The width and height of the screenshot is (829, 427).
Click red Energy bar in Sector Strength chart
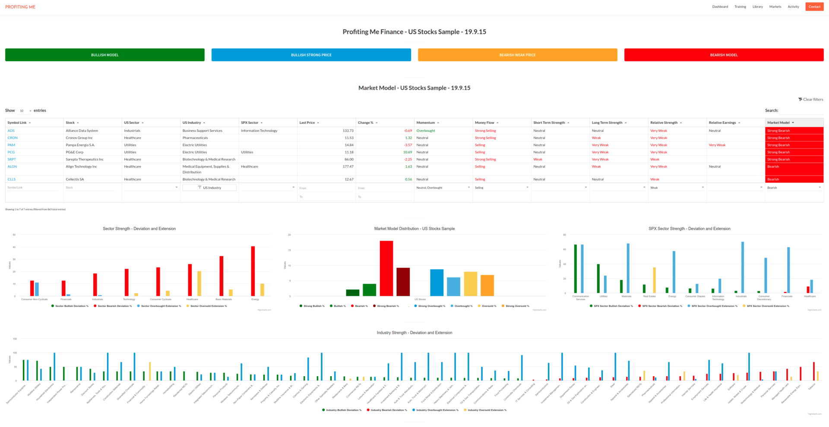click(x=253, y=271)
